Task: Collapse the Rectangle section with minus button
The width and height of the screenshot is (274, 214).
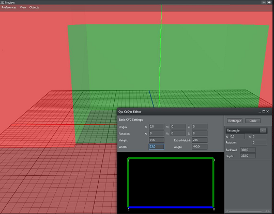Action: click(x=263, y=130)
